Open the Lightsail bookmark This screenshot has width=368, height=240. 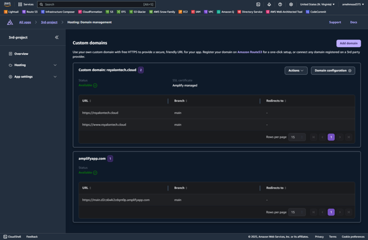11,12
